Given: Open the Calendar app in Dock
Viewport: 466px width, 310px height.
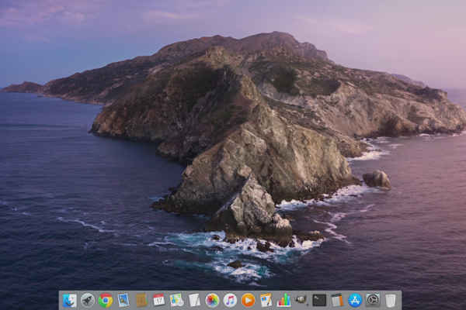Looking at the screenshot, I should [159, 301].
